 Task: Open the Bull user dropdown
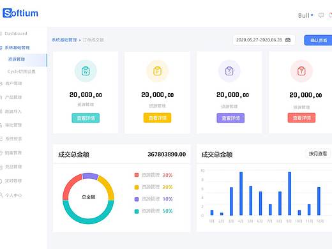pyautogui.click(x=306, y=15)
